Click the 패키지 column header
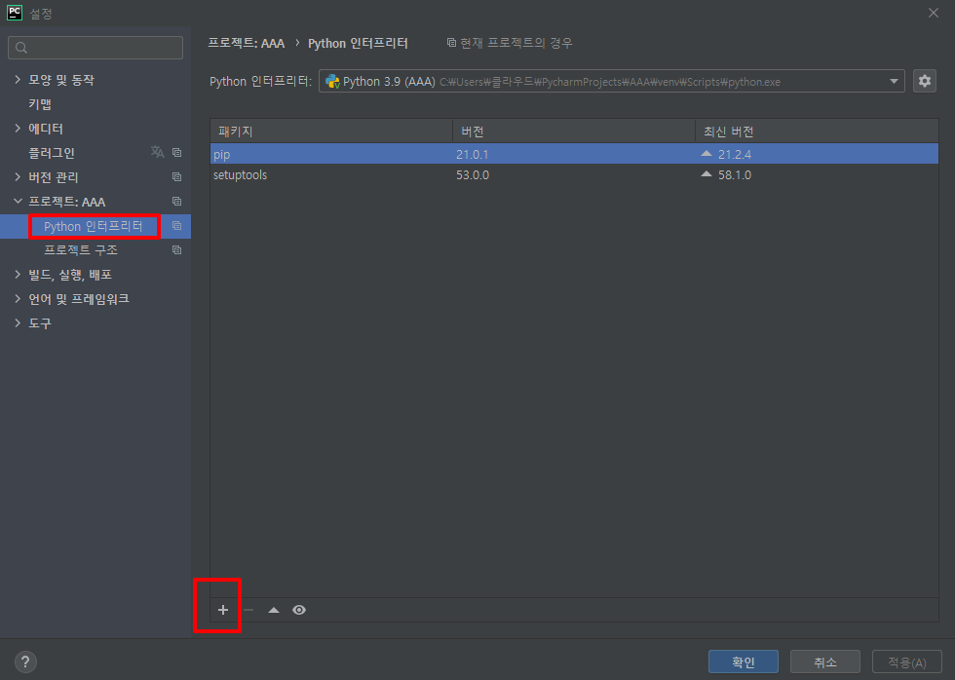This screenshot has height=680, width=955. click(331, 131)
